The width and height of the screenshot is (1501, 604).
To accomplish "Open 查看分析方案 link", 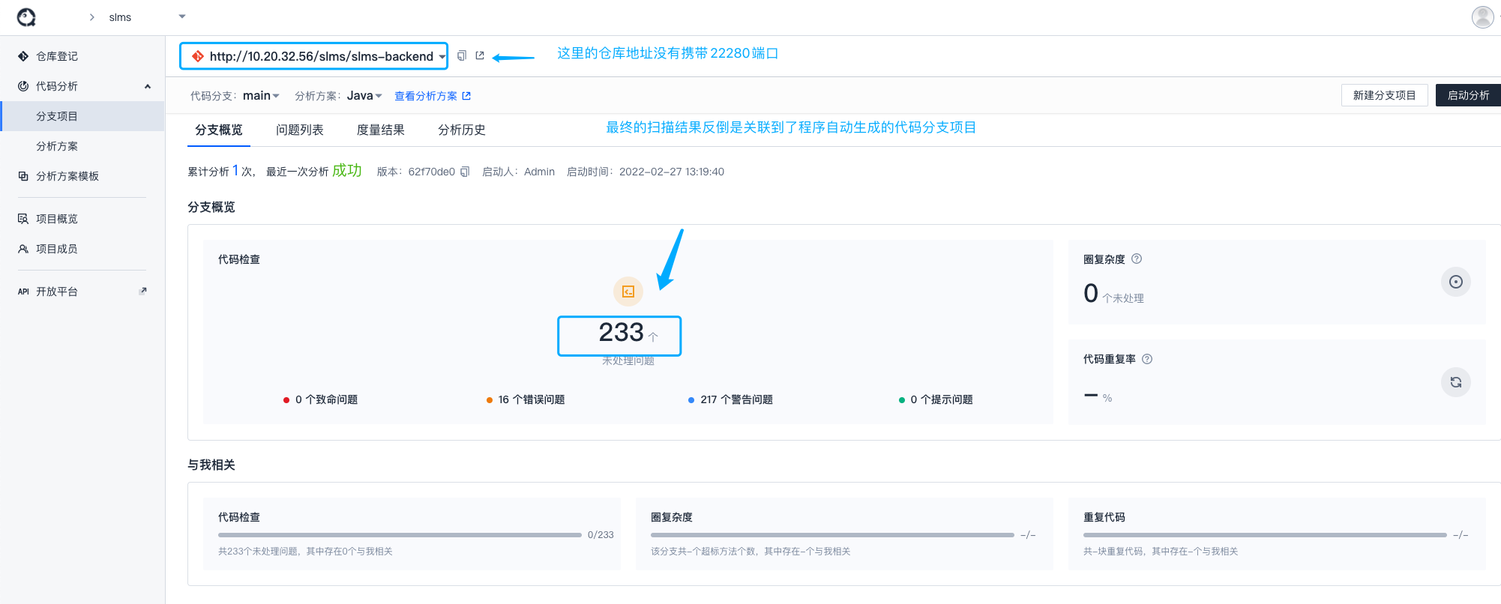I will [x=433, y=96].
